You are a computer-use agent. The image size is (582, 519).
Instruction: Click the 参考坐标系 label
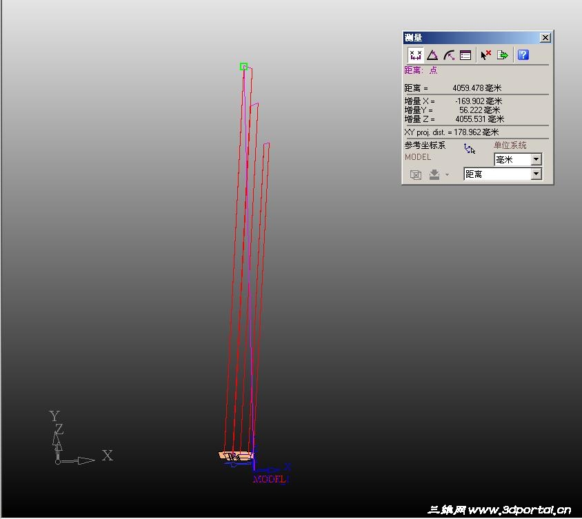click(425, 145)
